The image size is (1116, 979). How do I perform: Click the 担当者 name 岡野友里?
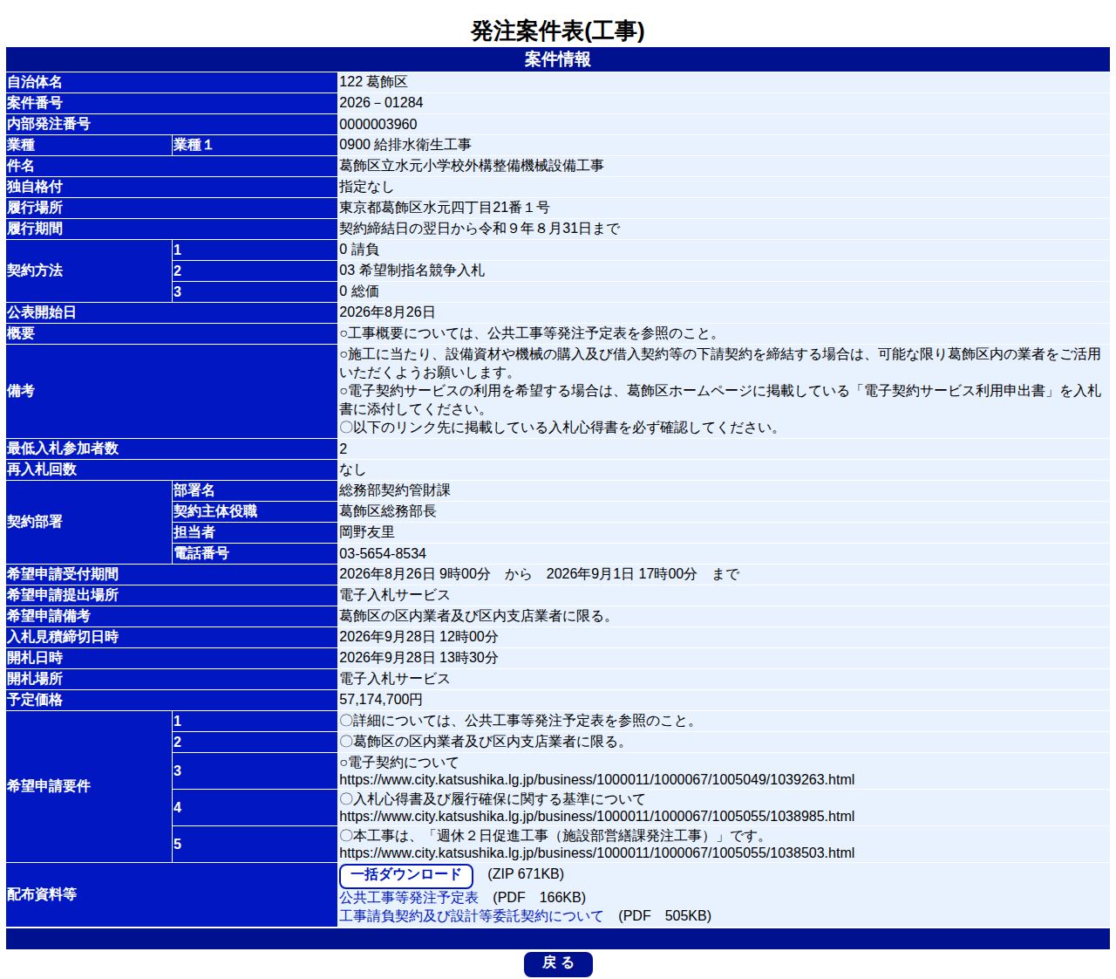coord(367,531)
